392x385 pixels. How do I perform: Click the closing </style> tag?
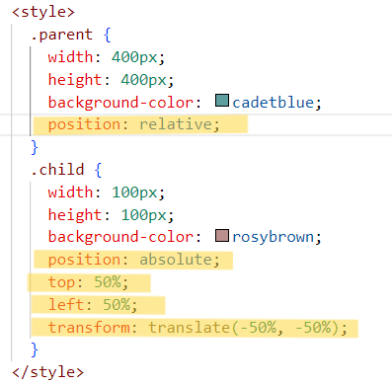pyautogui.click(x=48, y=372)
